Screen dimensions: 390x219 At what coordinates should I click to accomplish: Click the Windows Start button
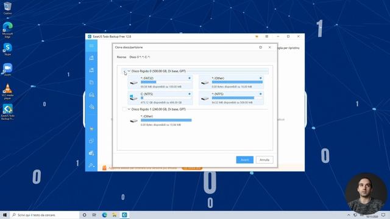pyautogui.click(x=5, y=215)
